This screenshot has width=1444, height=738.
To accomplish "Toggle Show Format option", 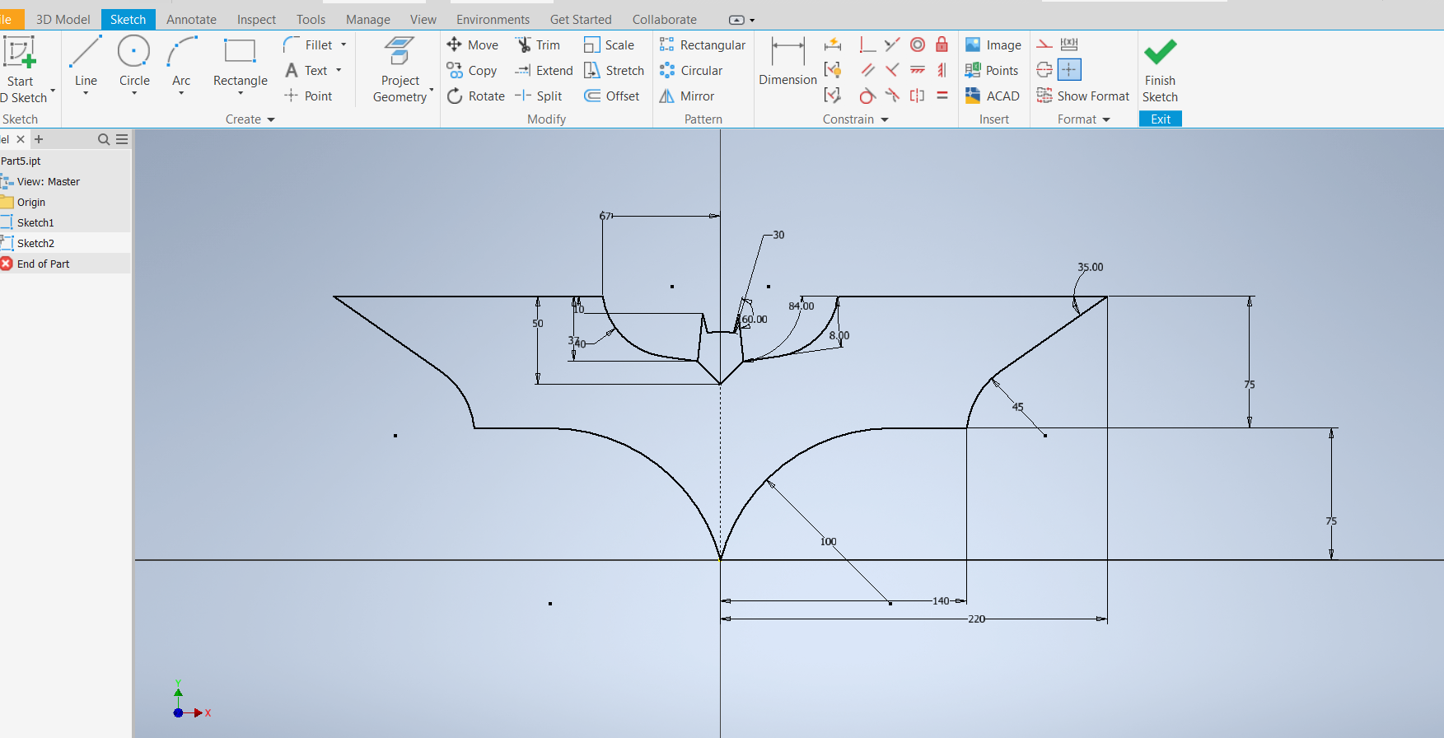I will (1083, 96).
